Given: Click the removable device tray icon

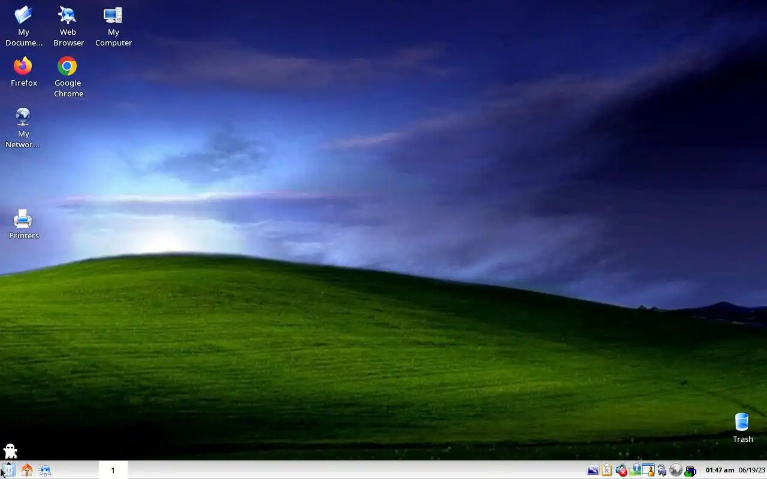Looking at the screenshot, I should (x=662, y=471).
